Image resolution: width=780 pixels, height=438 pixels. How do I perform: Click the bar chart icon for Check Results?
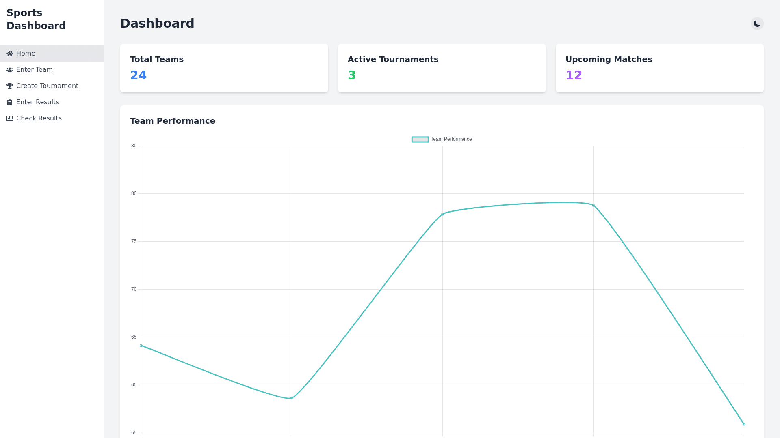click(10, 118)
